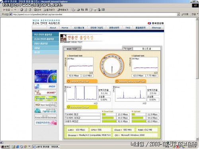Open the 기술지원 시스템 banner
The width and height of the screenshot is (199, 149).
coord(45,110)
